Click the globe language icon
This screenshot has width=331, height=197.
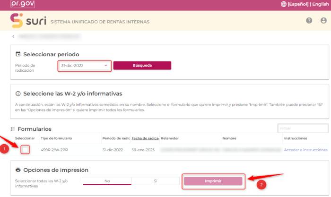[x=284, y=4]
